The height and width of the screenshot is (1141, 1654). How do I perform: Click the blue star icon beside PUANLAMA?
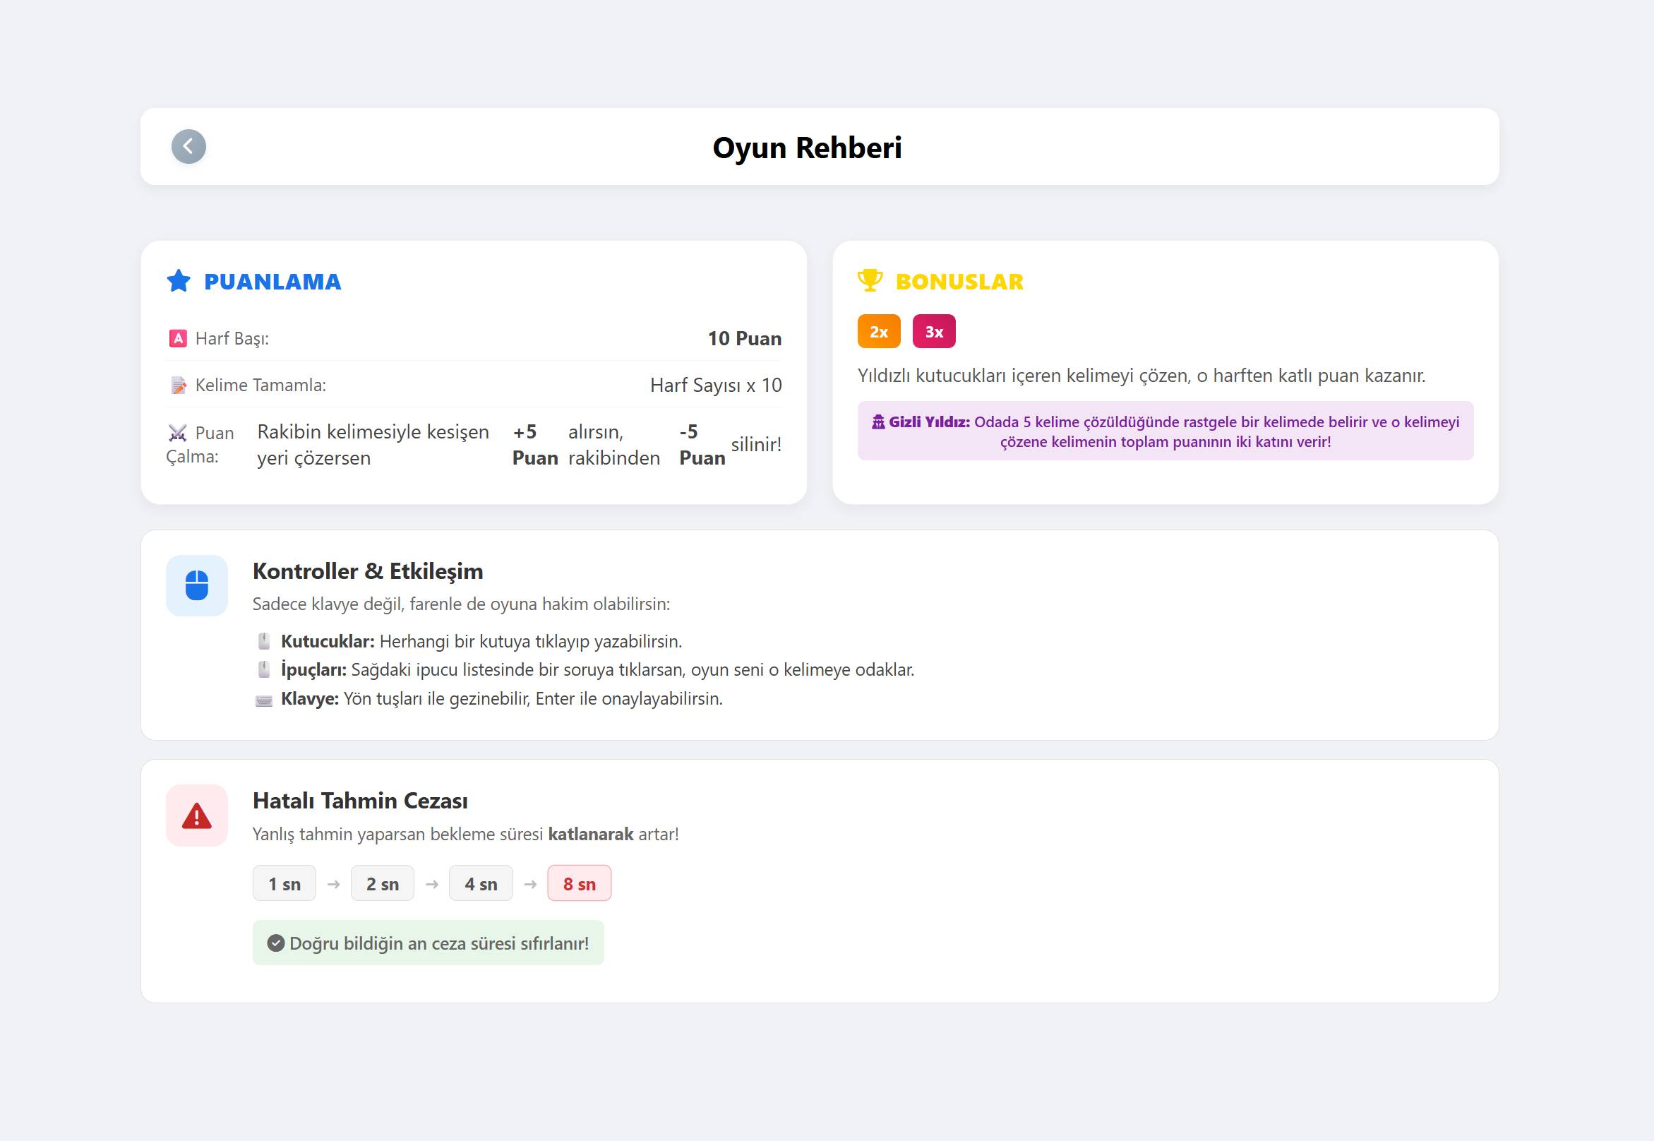(x=179, y=281)
